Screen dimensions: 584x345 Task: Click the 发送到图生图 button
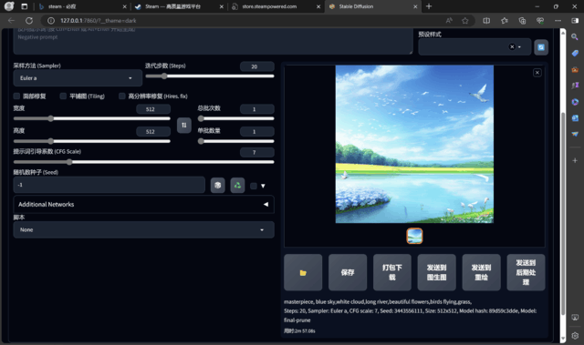tap(436, 272)
